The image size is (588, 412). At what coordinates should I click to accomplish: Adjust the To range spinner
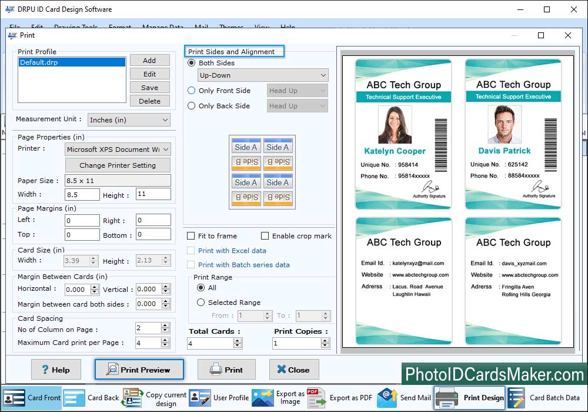(x=326, y=315)
